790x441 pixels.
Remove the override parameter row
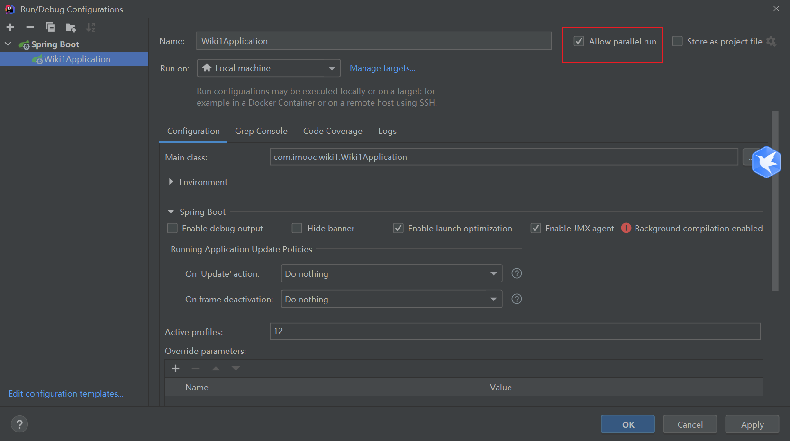(195, 369)
